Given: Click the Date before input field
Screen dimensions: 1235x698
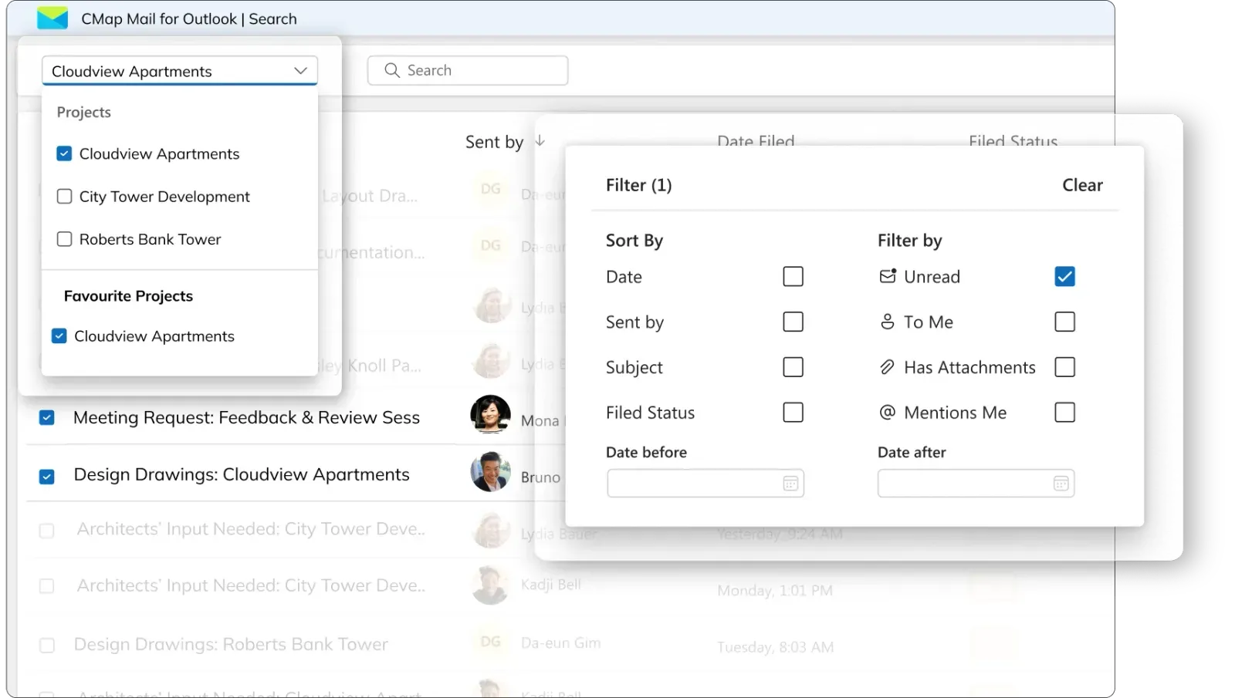Looking at the screenshot, I should pyautogui.click(x=705, y=484).
